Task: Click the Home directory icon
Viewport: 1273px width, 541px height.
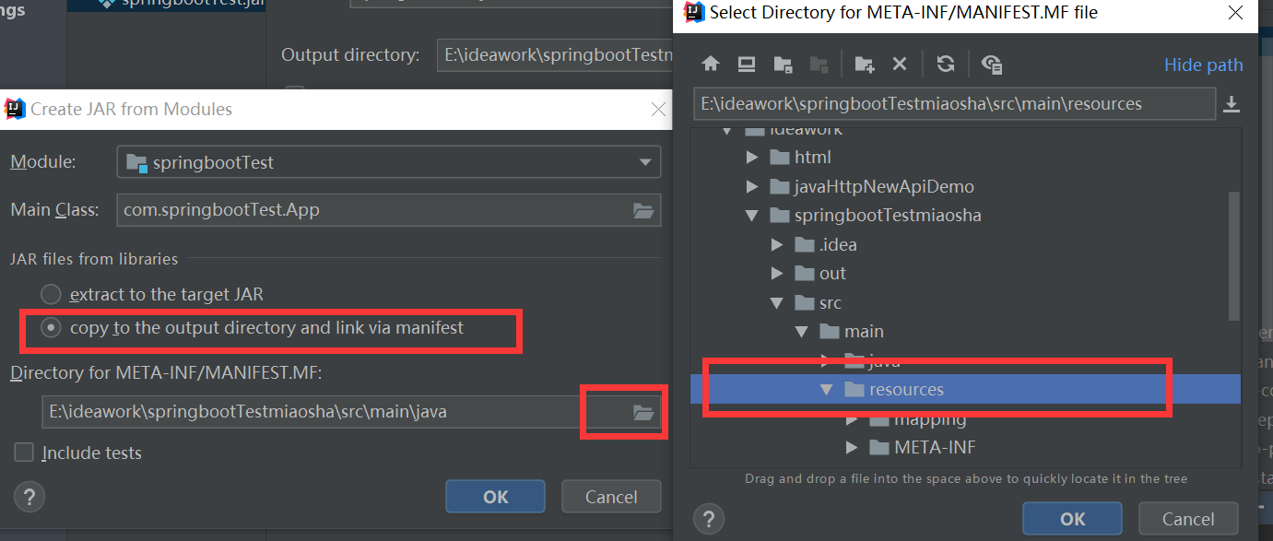Action: (x=709, y=64)
